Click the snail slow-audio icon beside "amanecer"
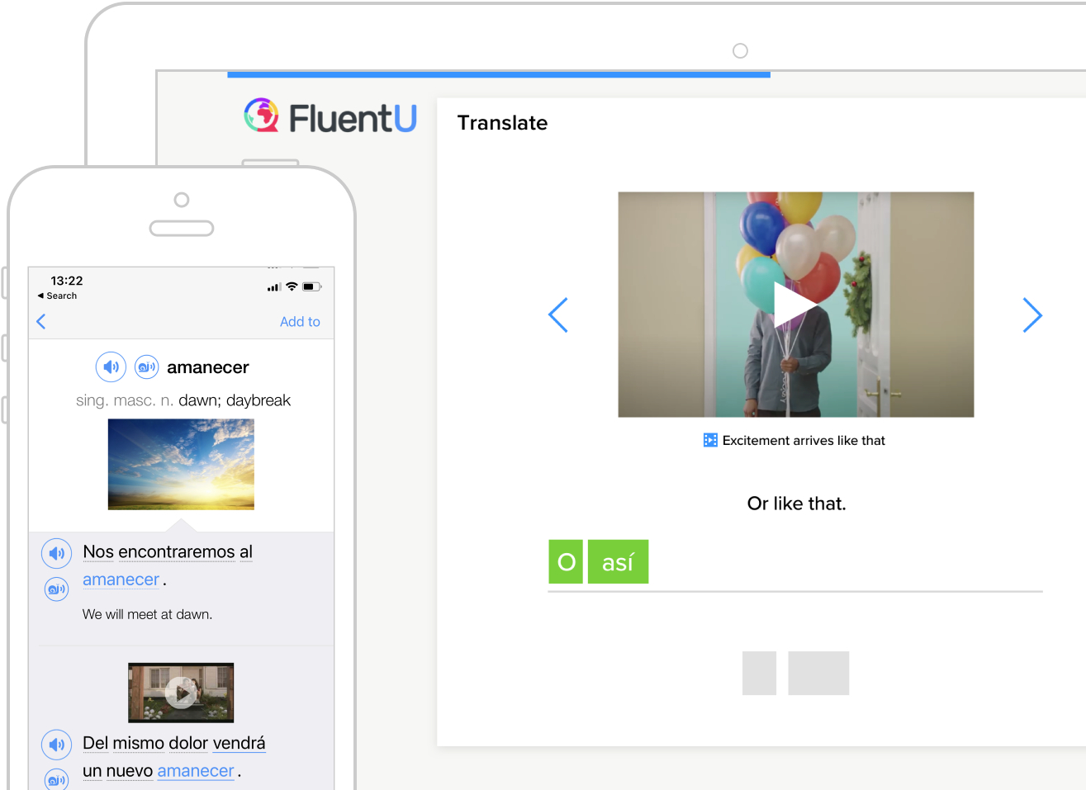The height and width of the screenshot is (790, 1086). (x=146, y=367)
